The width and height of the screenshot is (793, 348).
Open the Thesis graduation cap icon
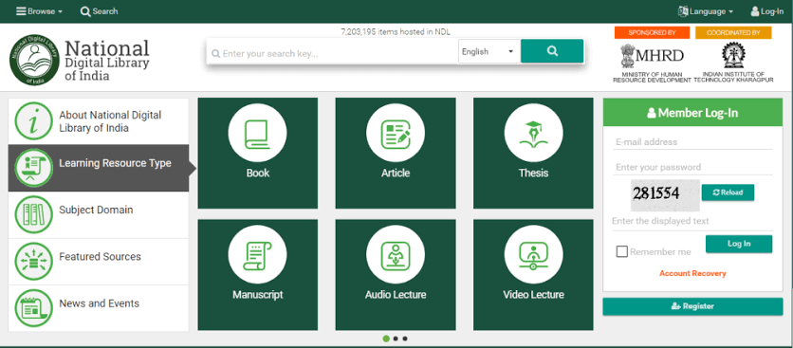[533, 133]
